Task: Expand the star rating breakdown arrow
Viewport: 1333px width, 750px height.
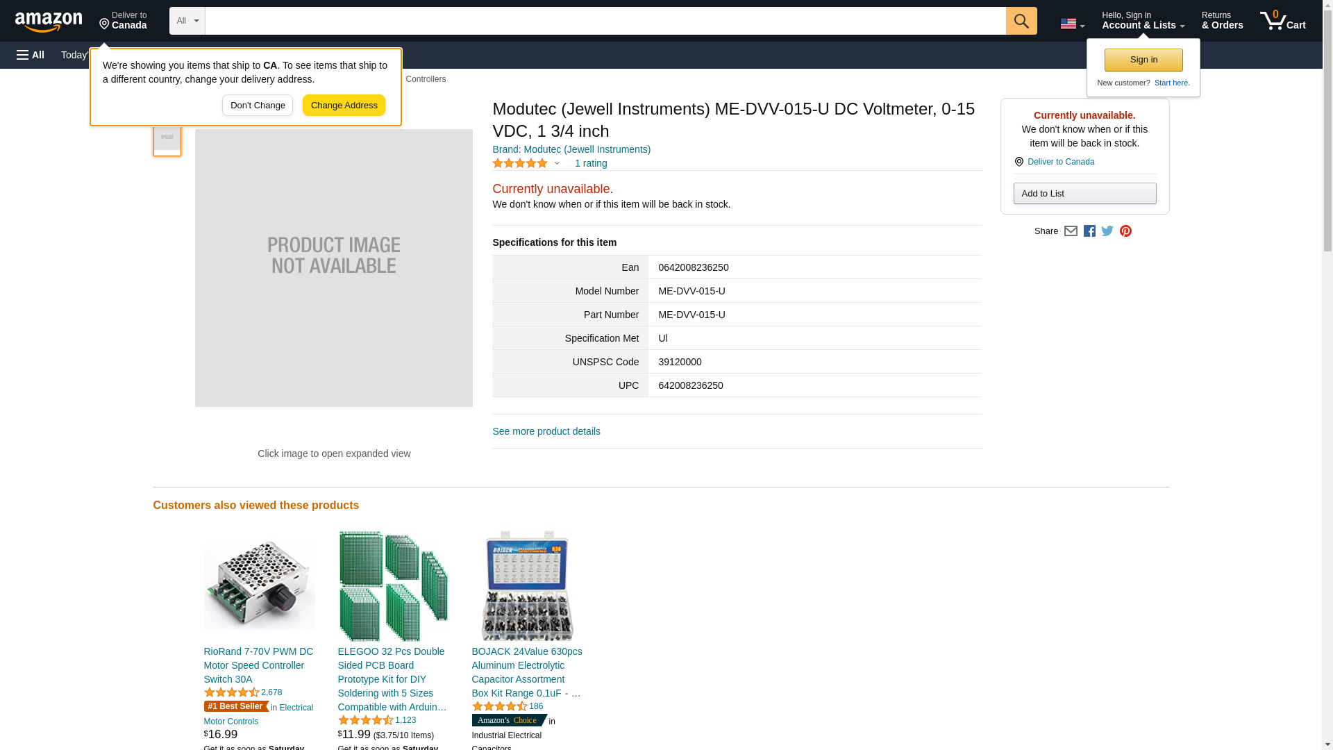Action: pos(557,164)
